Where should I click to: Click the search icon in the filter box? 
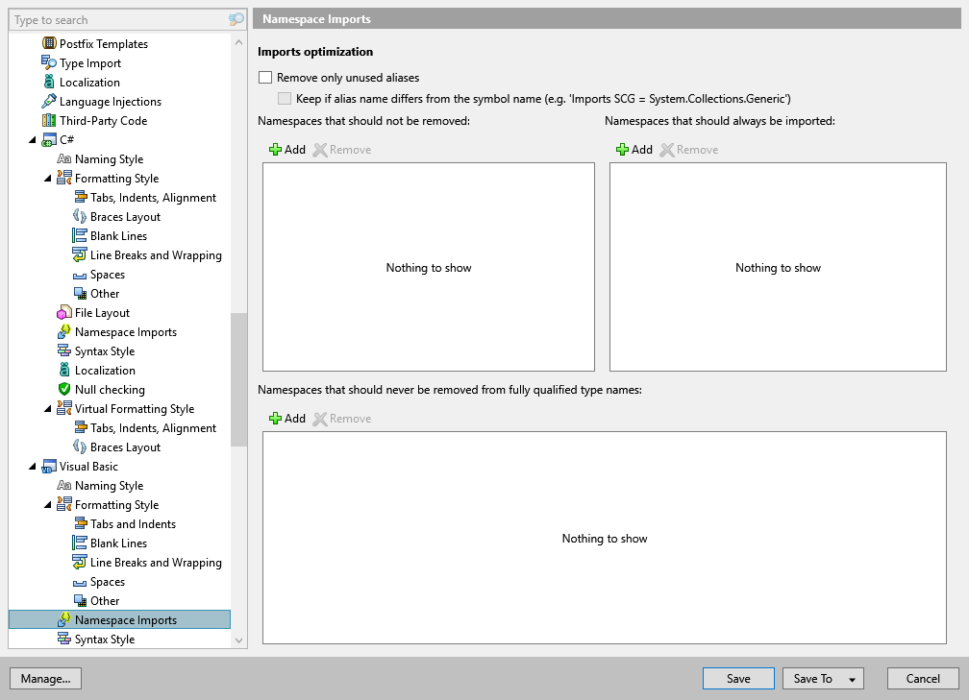point(236,19)
